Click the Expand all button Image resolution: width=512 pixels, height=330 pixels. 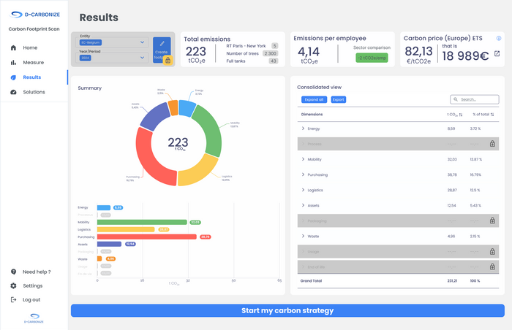tap(314, 99)
